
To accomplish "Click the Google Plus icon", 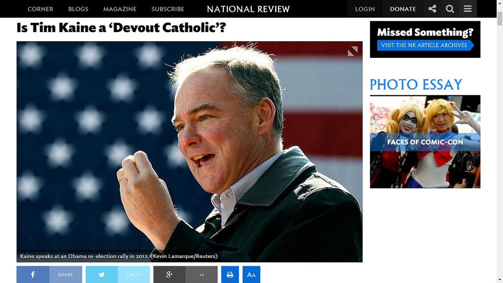I will [169, 275].
